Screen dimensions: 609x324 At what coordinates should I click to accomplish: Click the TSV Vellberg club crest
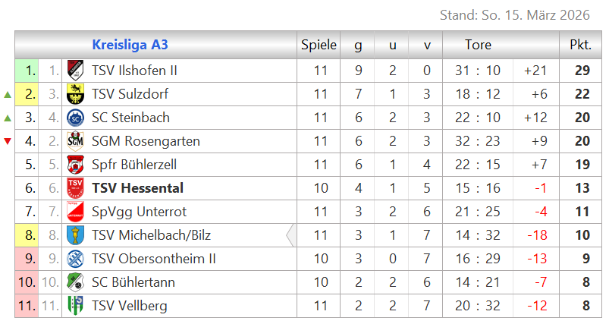pos(75,306)
